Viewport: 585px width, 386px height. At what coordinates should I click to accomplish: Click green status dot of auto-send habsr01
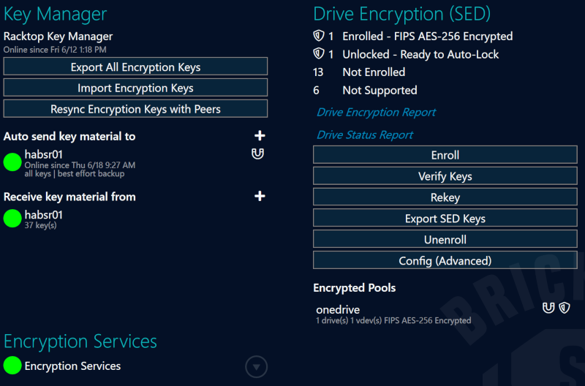pos(12,162)
